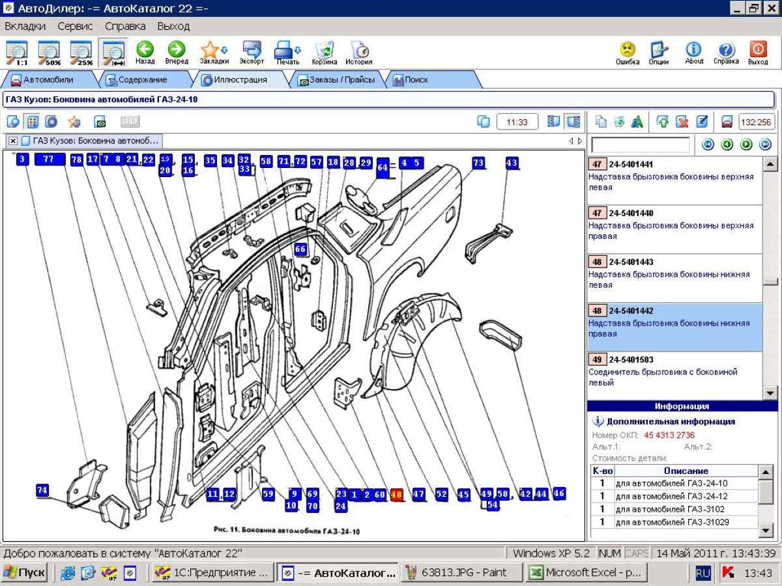Image resolution: width=782 pixels, height=586 pixels.
Task: Select part row 24-5401441
Action: (x=674, y=180)
